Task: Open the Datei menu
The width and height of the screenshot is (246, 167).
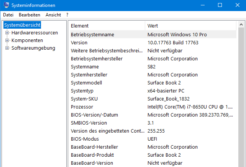Action: (x=8, y=15)
